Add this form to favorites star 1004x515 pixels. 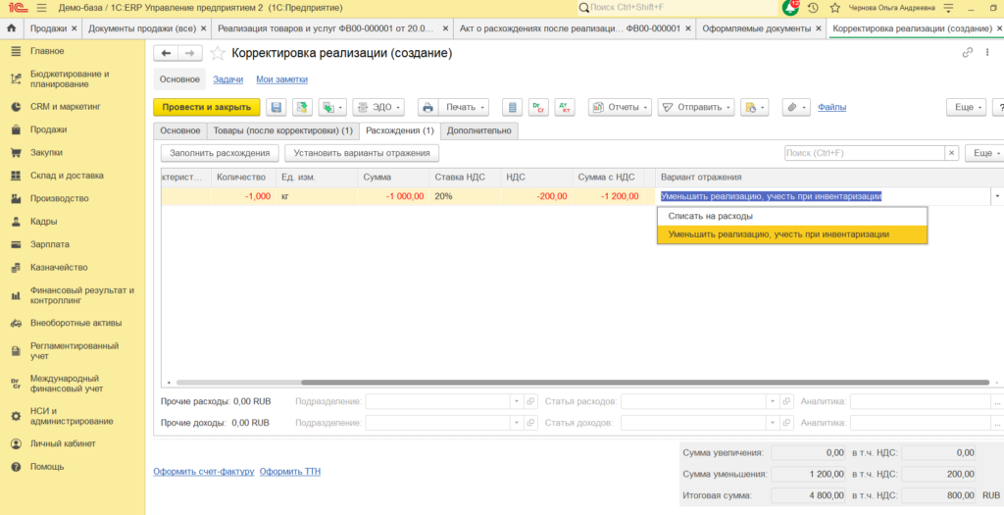[218, 54]
